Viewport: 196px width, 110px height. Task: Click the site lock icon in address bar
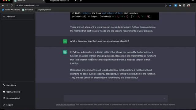click(17, 5)
